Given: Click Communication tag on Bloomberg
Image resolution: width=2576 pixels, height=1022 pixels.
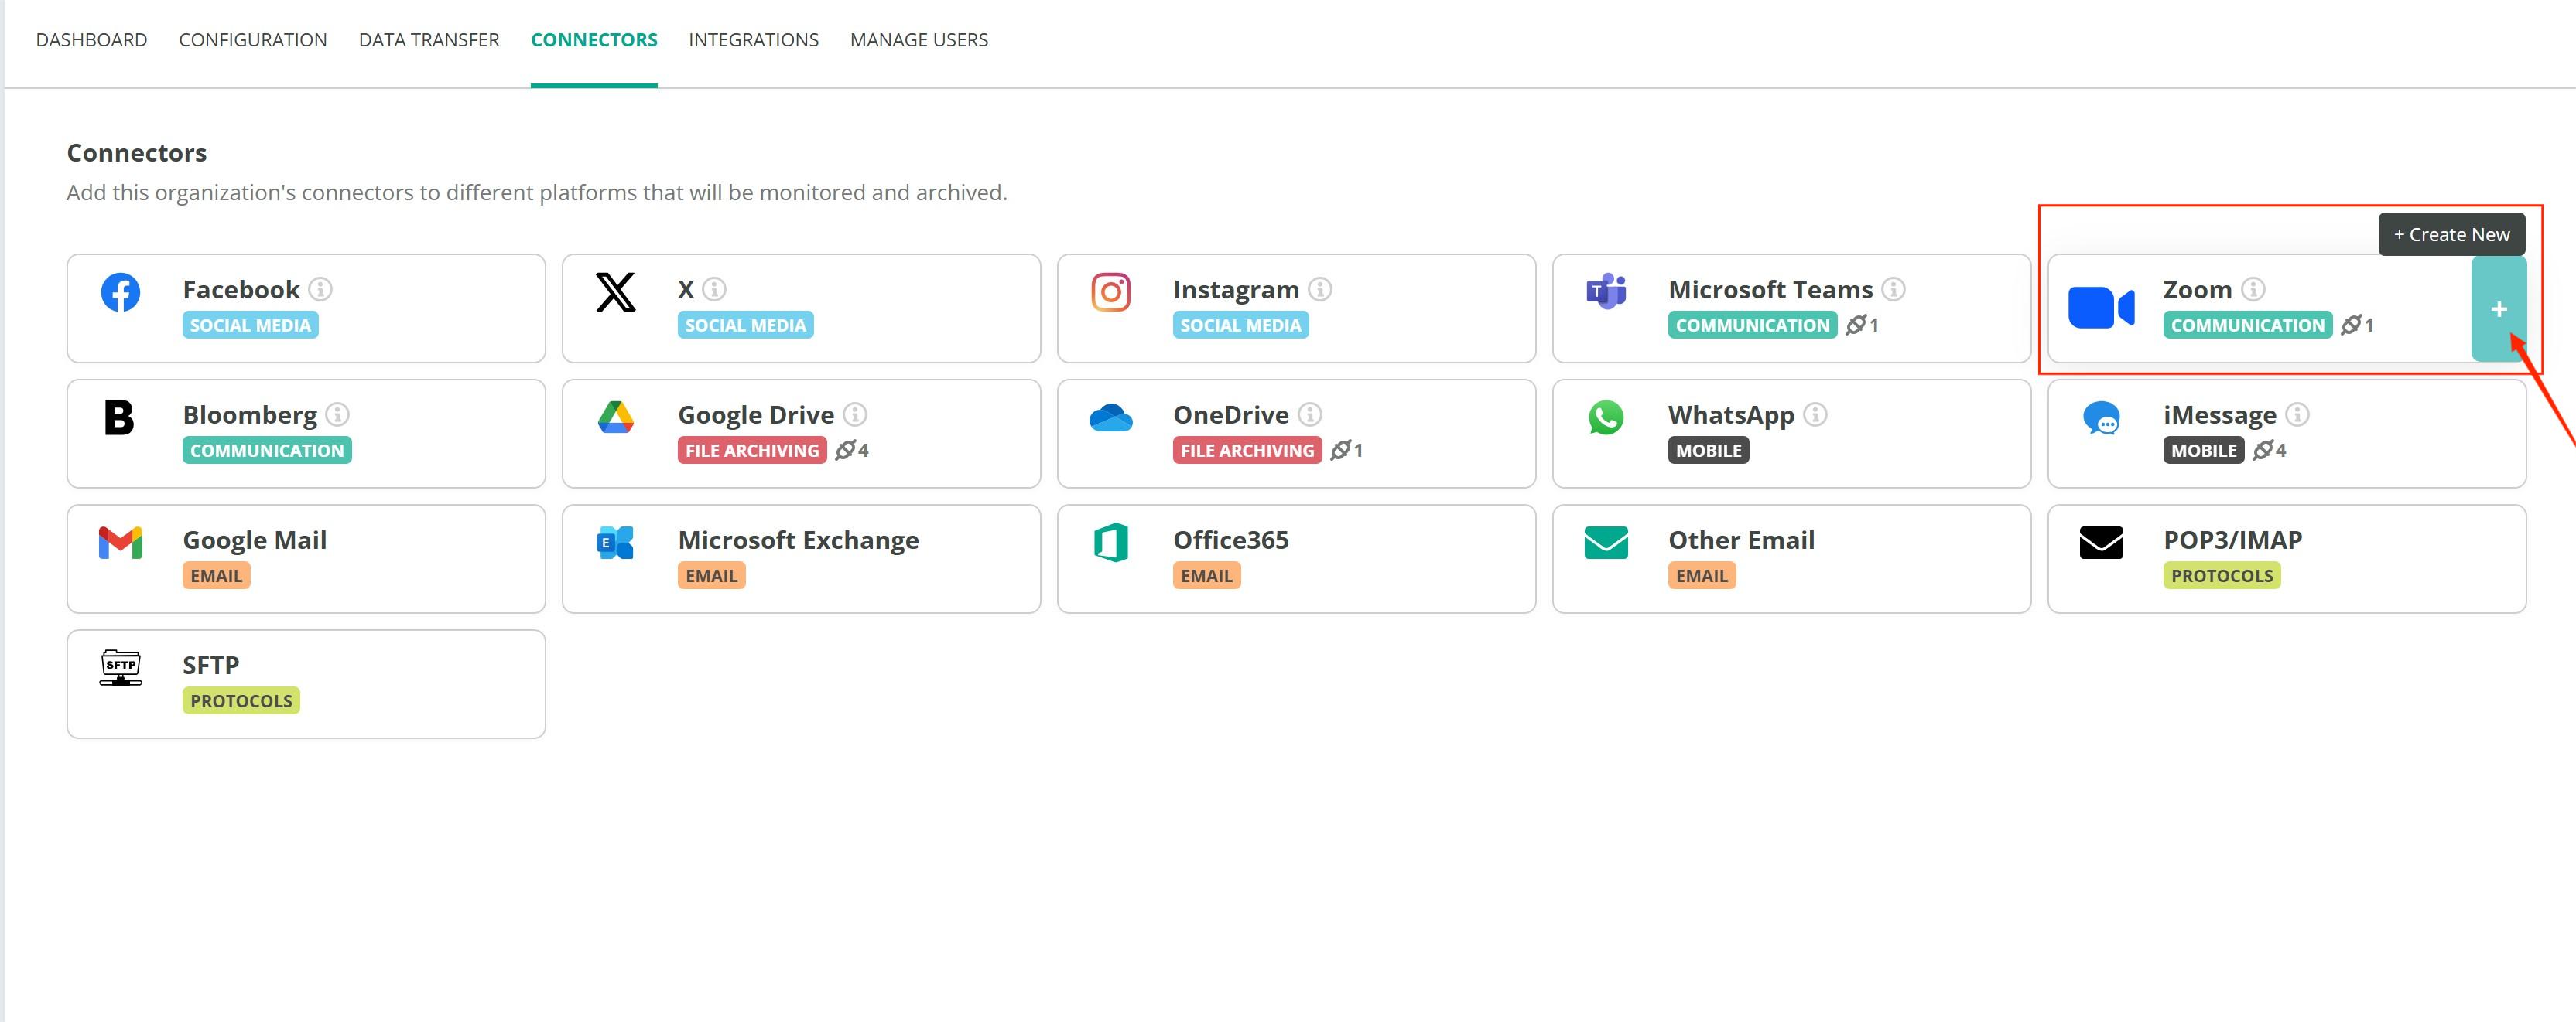Looking at the screenshot, I should (x=267, y=451).
